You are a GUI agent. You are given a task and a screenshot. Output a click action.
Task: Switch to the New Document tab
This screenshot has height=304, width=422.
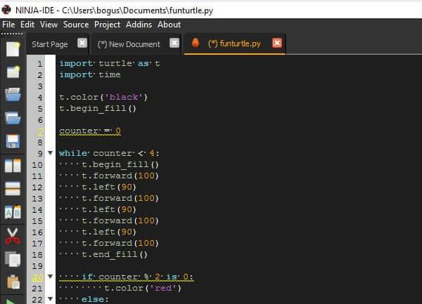[129, 44]
